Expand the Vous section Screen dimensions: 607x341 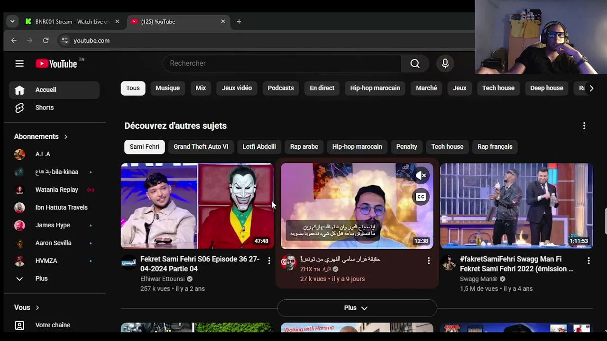pyautogui.click(x=27, y=307)
